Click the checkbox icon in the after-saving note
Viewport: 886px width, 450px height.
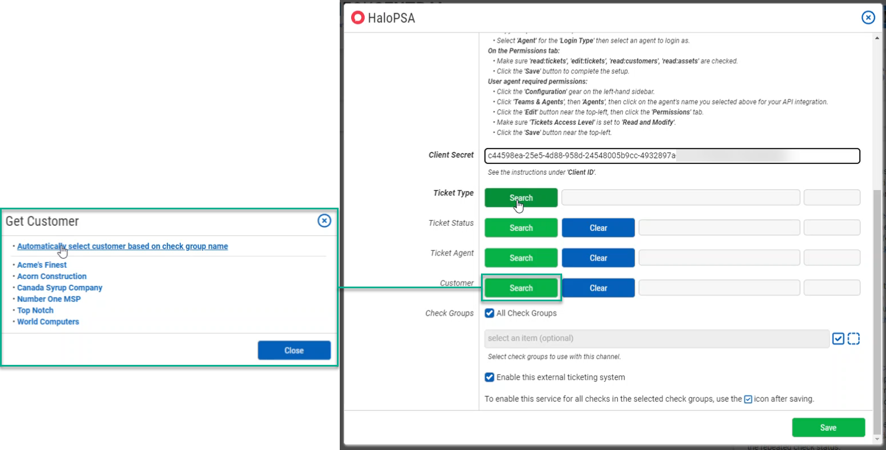point(748,399)
